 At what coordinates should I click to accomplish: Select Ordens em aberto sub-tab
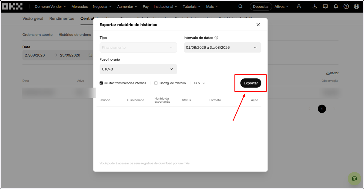coord(38,35)
